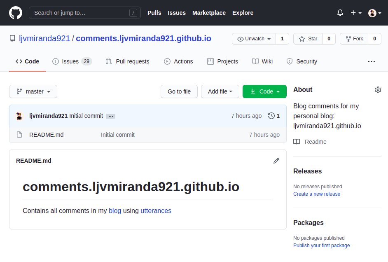Star this repository
388x262 pixels.
tap(308, 39)
